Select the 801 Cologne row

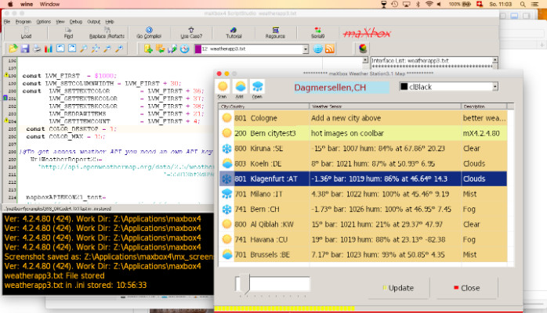pyautogui.click(x=363, y=118)
